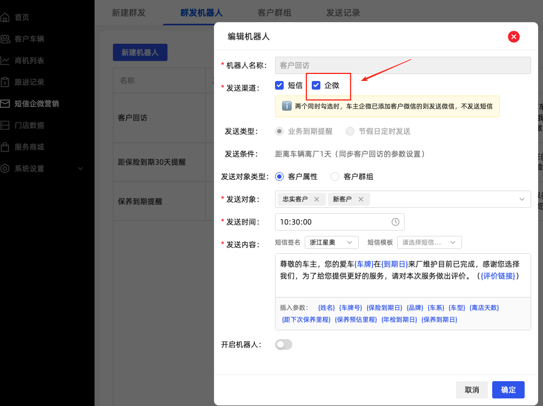Click the 发送时间 10:30:00 field
Viewport: 543px width, 406px height.
[339, 222]
